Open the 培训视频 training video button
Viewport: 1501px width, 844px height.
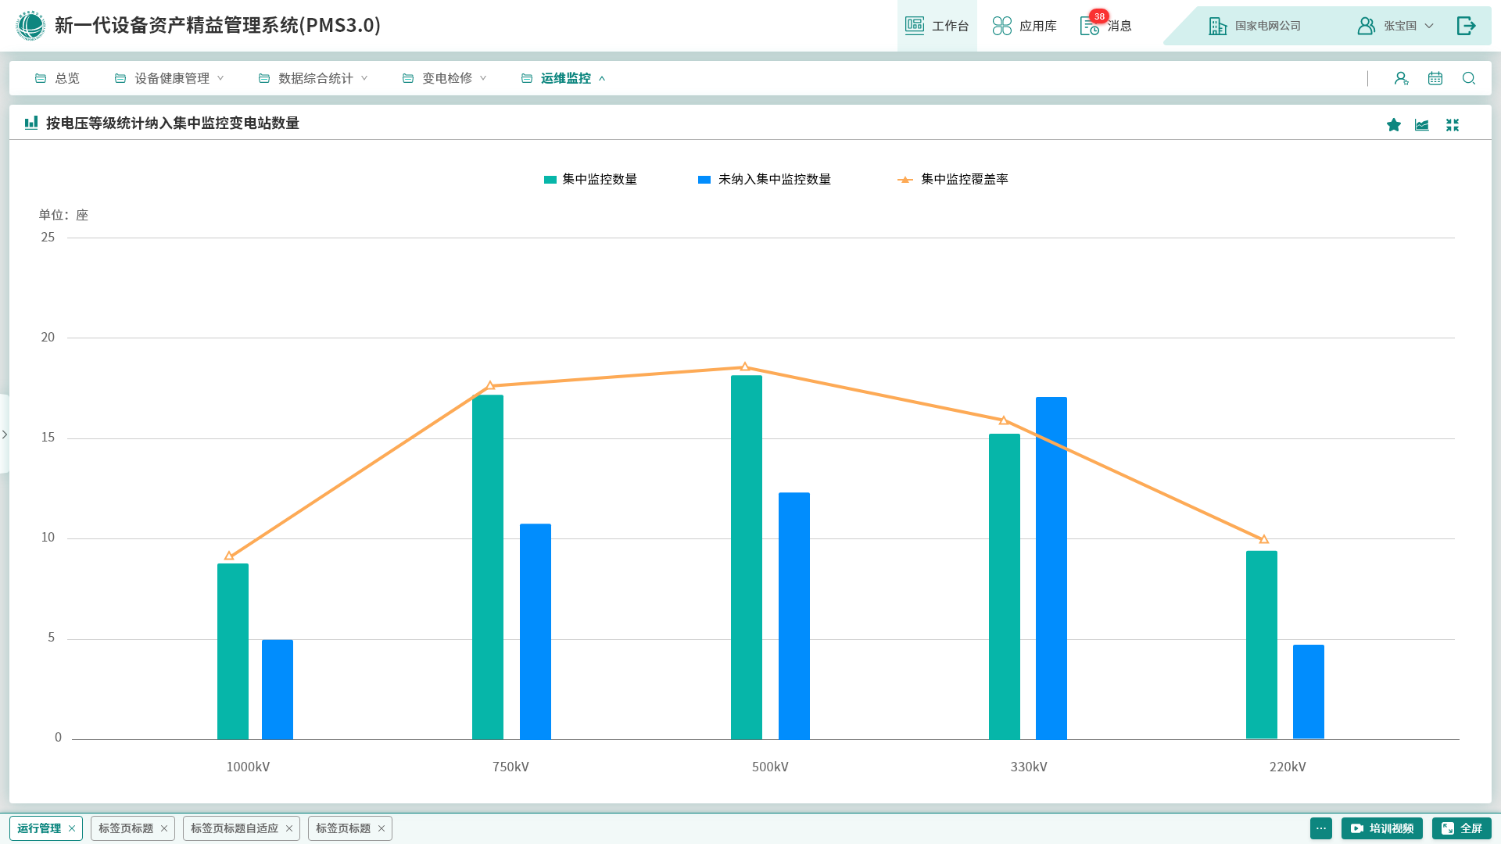(x=1382, y=828)
